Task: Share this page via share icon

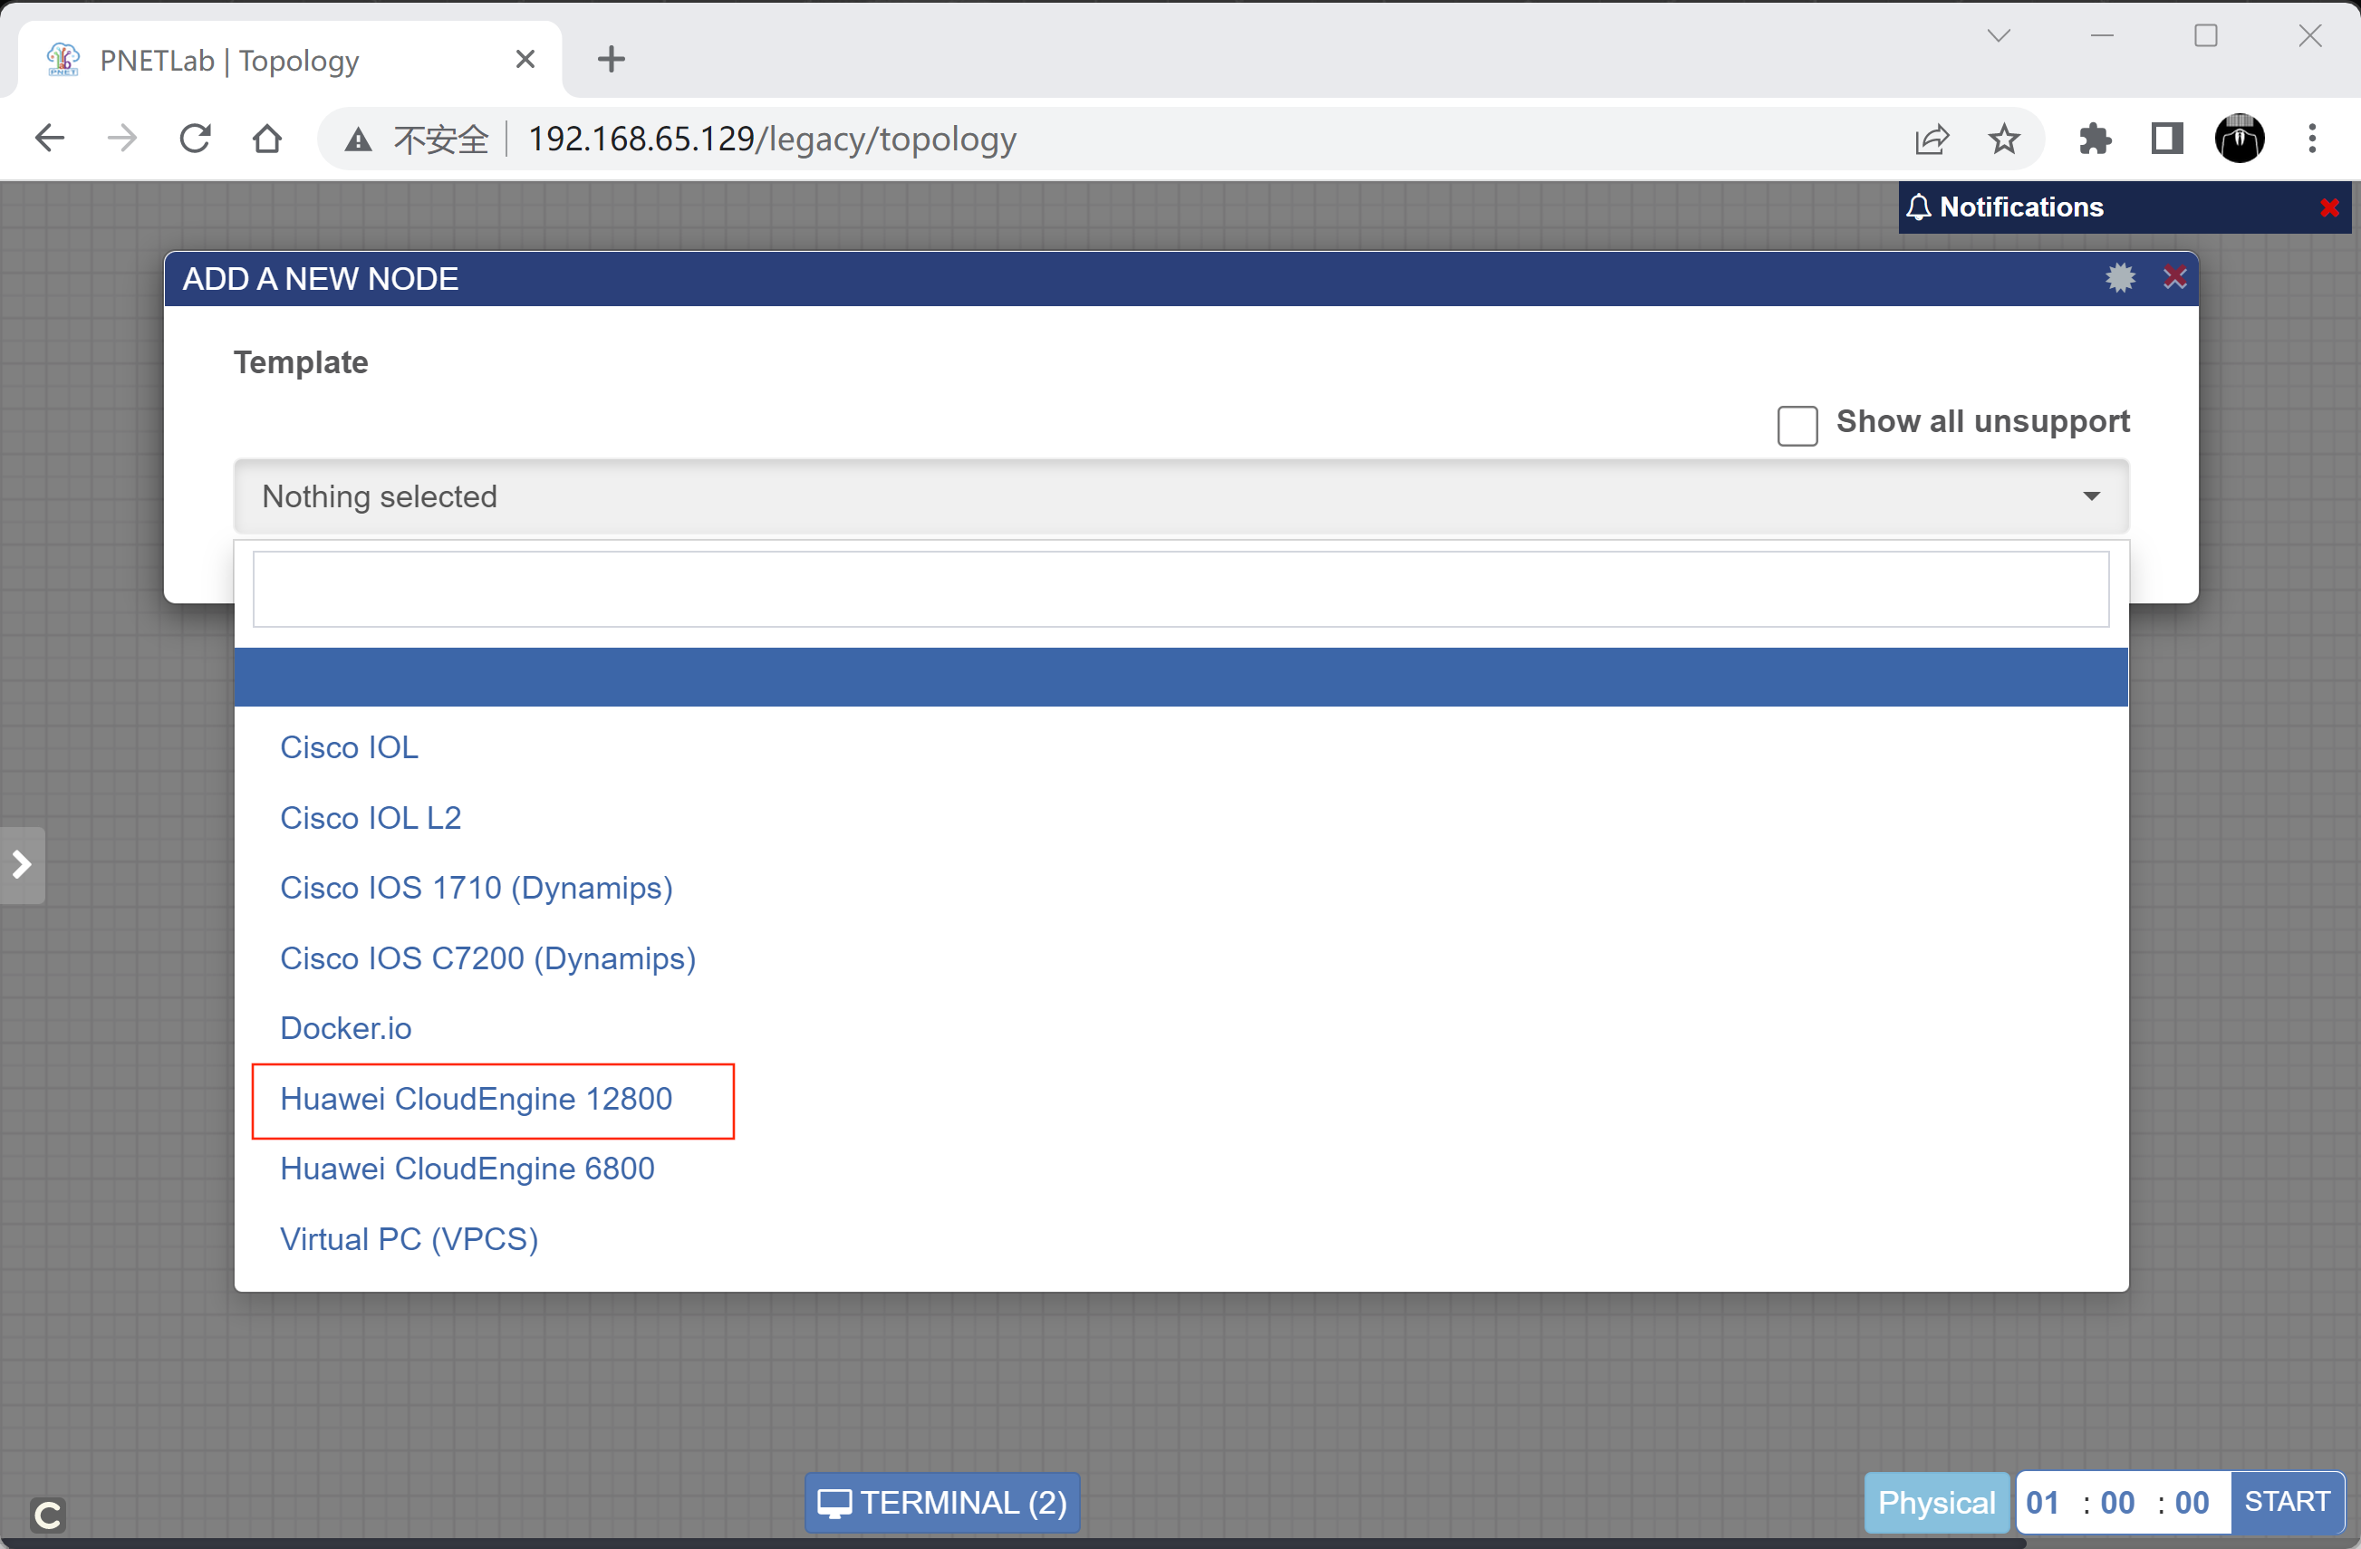Action: [1932, 139]
